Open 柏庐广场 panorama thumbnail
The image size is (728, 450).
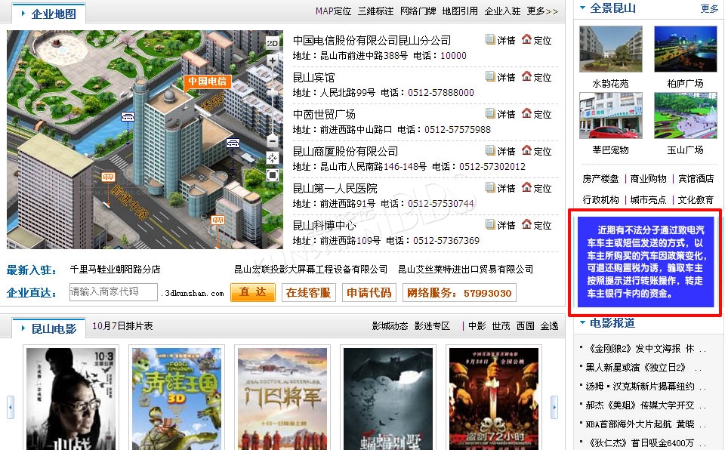pyautogui.click(x=685, y=49)
